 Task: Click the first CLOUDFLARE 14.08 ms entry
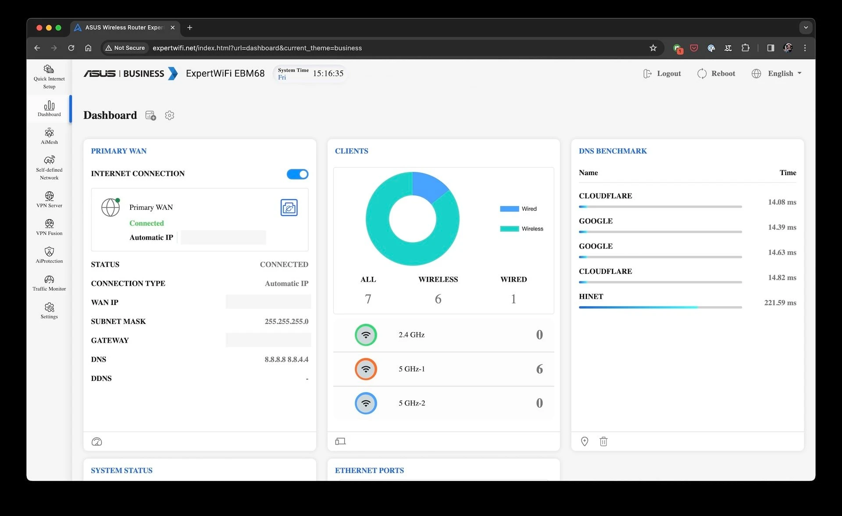688,201
